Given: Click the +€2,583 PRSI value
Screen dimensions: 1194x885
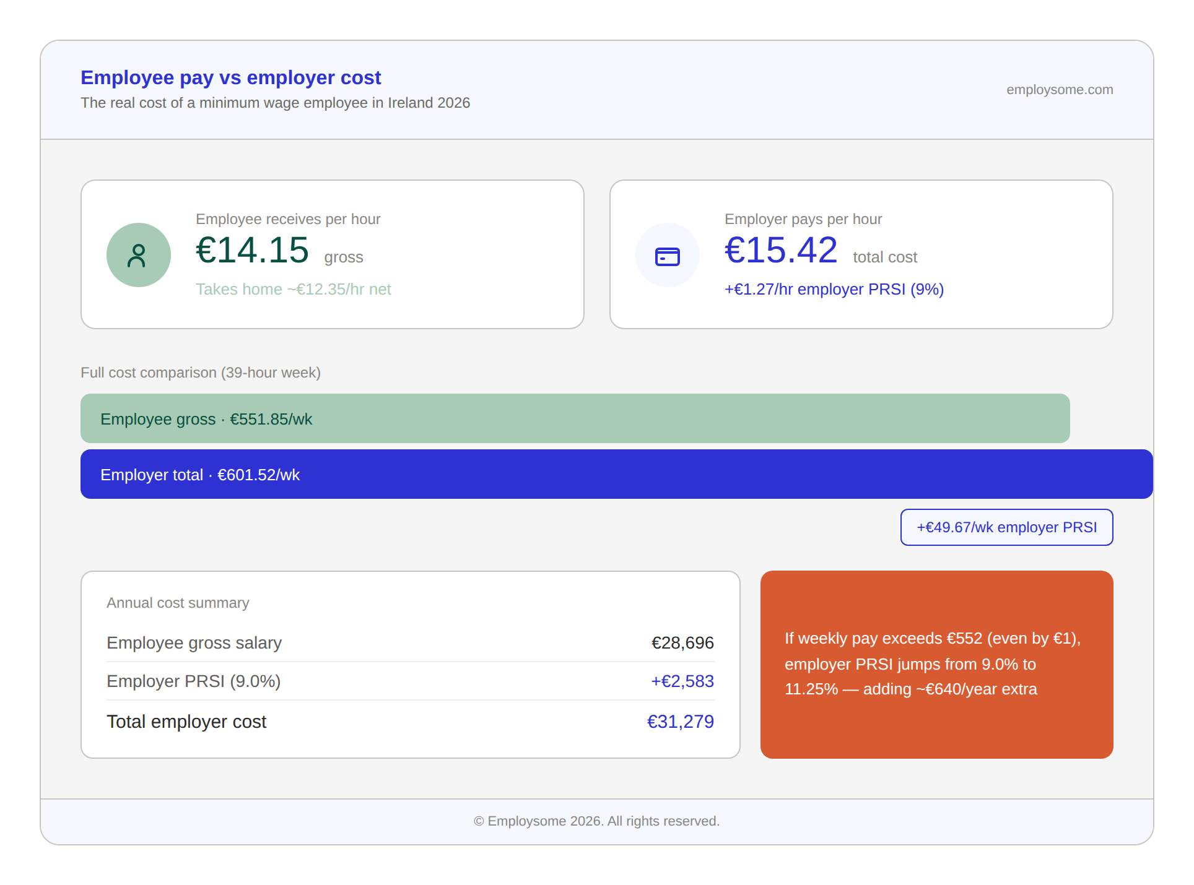Looking at the screenshot, I should click(682, 681).
